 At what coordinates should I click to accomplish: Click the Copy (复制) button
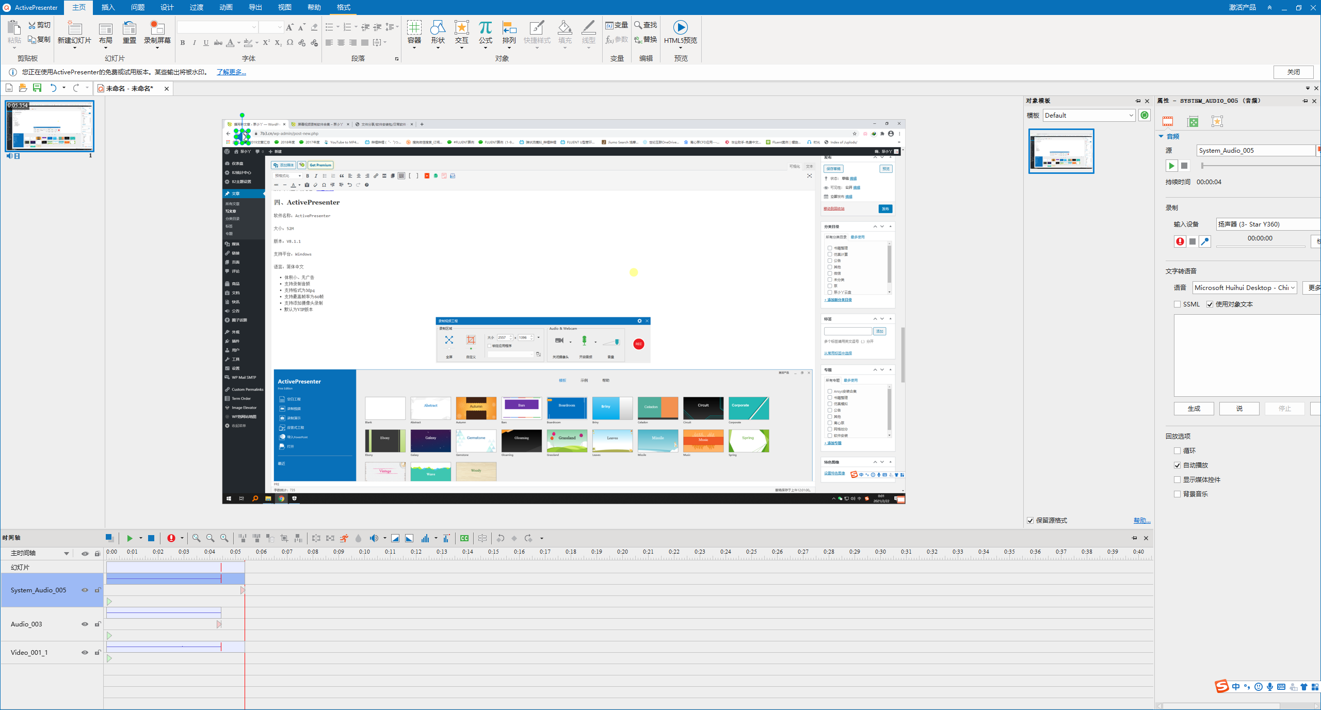click(39, 39)
